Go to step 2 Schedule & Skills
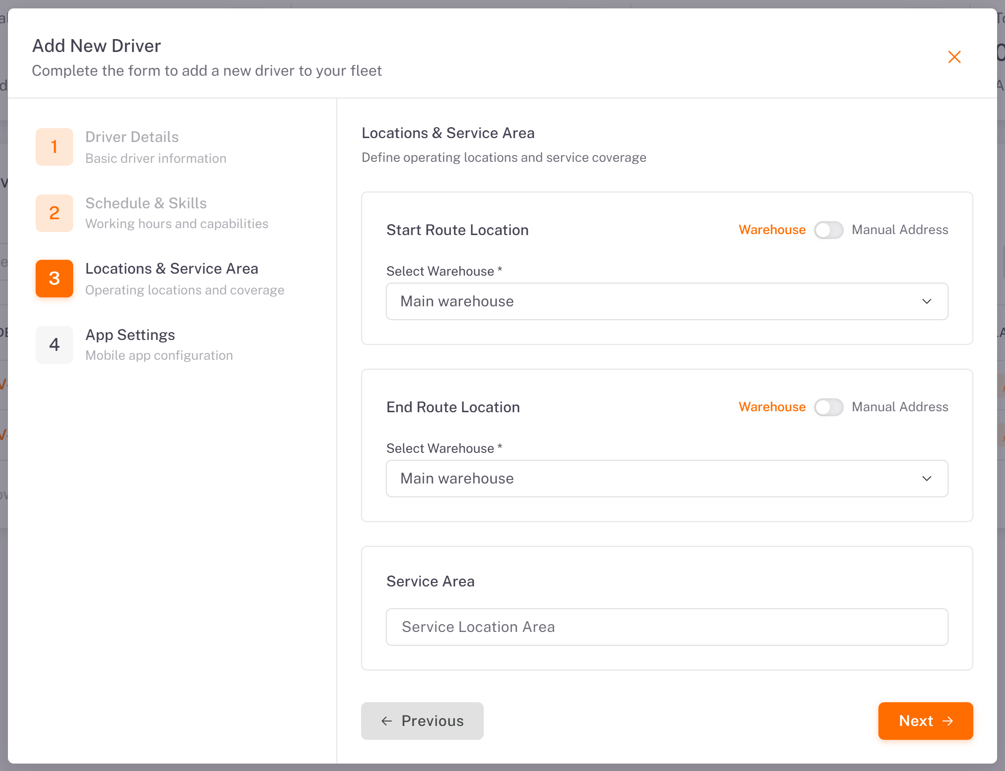Screen dimensions: 1005x771 tap(54, 213)
